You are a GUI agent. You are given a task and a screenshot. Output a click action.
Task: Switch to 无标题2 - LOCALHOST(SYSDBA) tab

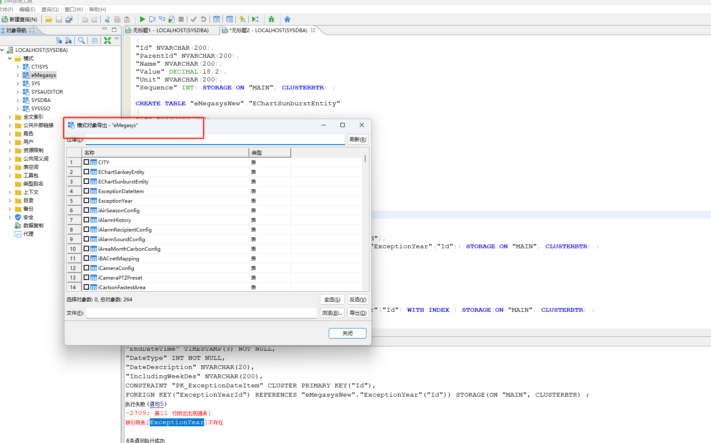click(x=269, y=30)
